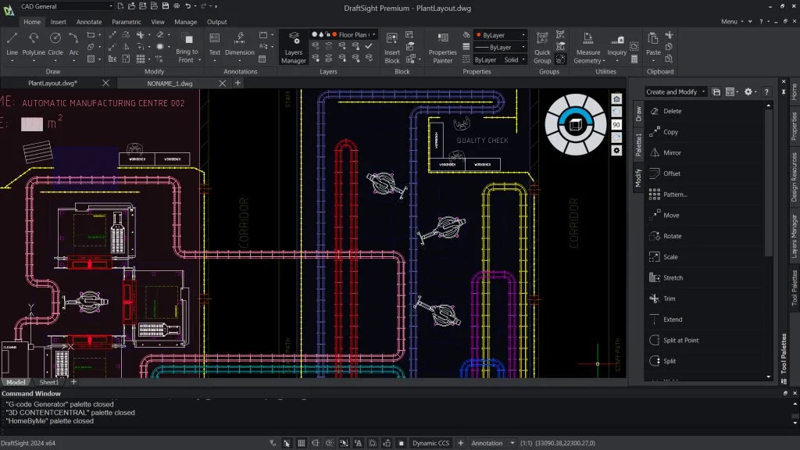800x450 pixels.
Task: Click the Properties Painter tool
Action: pos(442,46)
